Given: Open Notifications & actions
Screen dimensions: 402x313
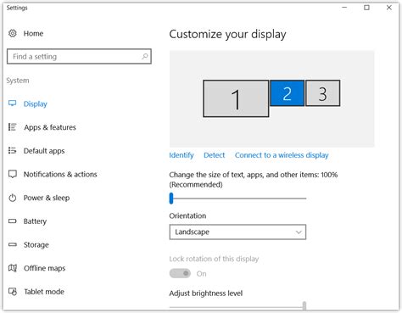Looking at the screenshot, I should click(60, 174).
